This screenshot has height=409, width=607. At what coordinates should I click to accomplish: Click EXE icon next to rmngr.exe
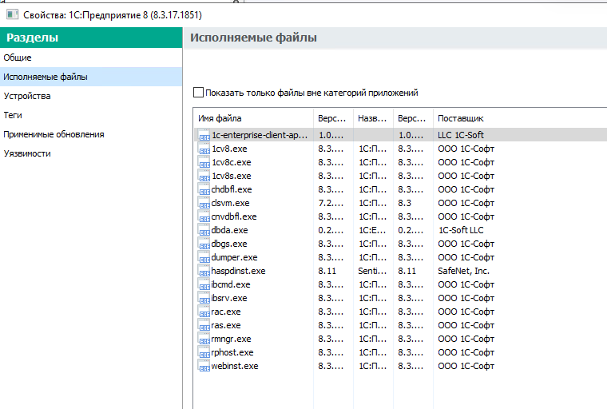pos(204,339)
